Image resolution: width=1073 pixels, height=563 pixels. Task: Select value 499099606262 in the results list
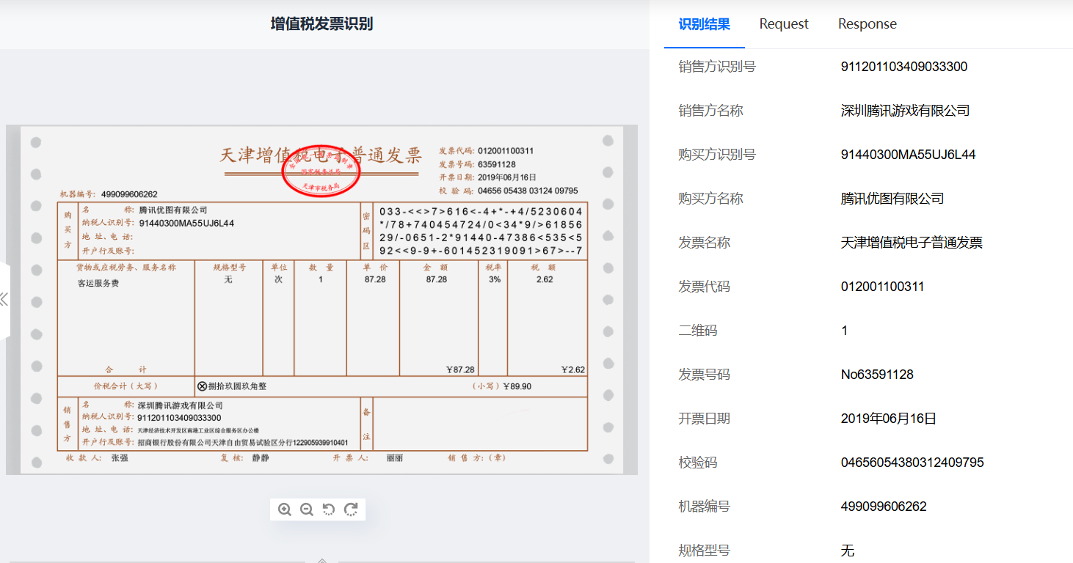point(884,507)
